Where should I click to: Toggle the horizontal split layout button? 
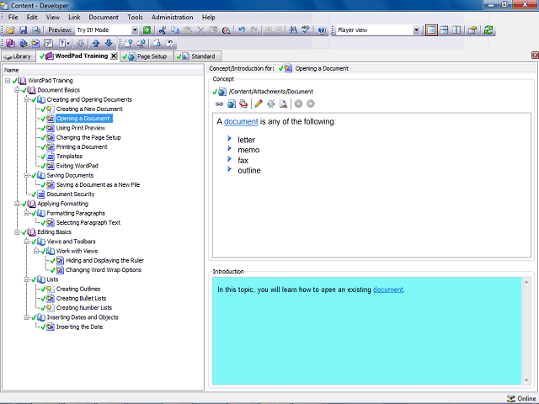pos(444,30)
